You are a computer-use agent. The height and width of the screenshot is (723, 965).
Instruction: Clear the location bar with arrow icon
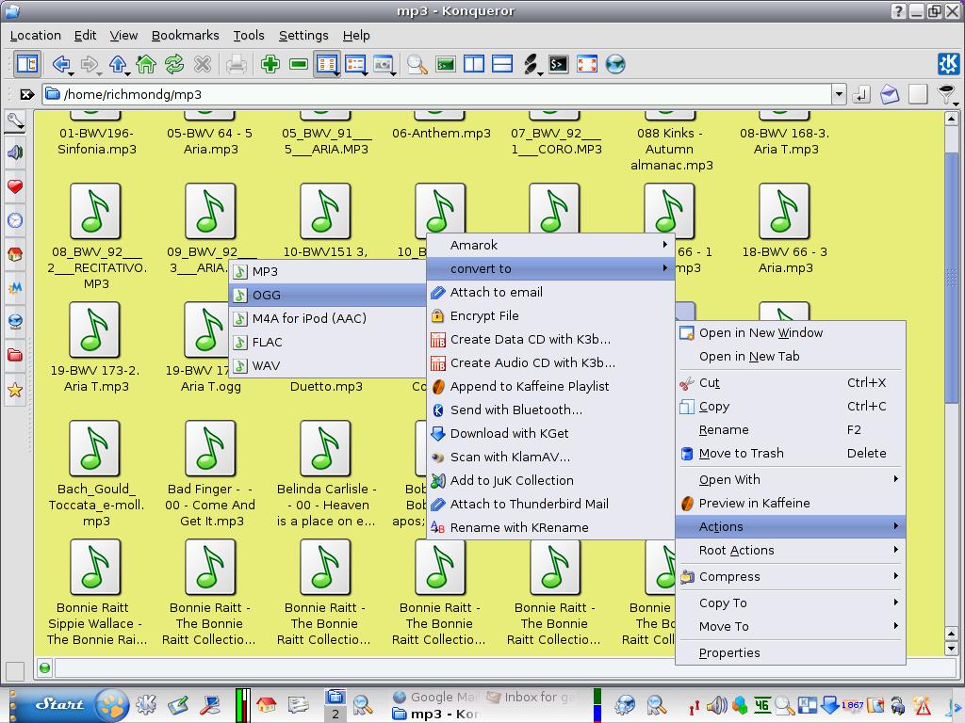(x=26, y=94)
